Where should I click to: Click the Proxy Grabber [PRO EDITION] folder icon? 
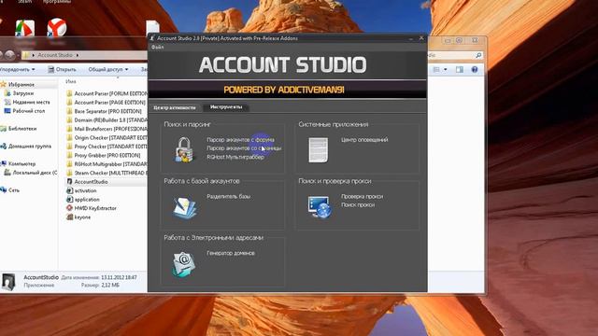point(69,155)
